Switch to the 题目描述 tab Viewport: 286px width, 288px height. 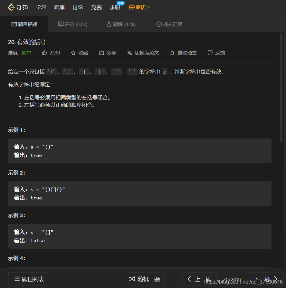pyautogui.click(x=24, y=24)
